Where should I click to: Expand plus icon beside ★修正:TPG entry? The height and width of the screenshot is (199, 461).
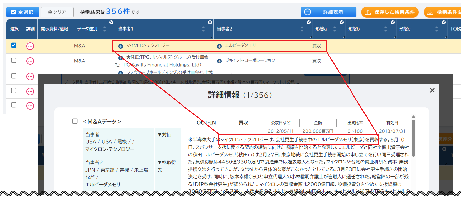[121, 58]
